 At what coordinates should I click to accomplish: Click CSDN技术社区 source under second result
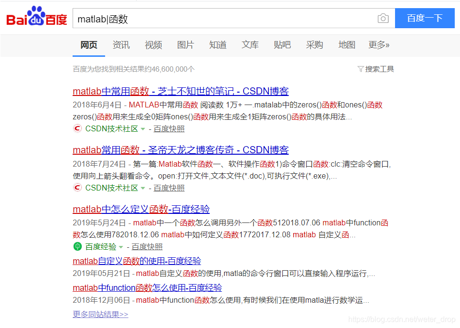[111, 188]
